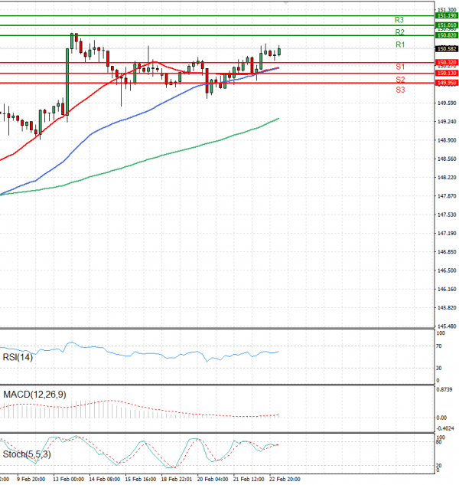Click the 0.00 MACD scale value
This screenshot has width=459, height=485.
point(441,418)
